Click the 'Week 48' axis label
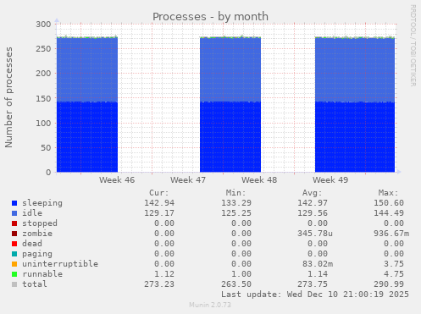This screenshot has height=314, width=421. tap(259, 180)
